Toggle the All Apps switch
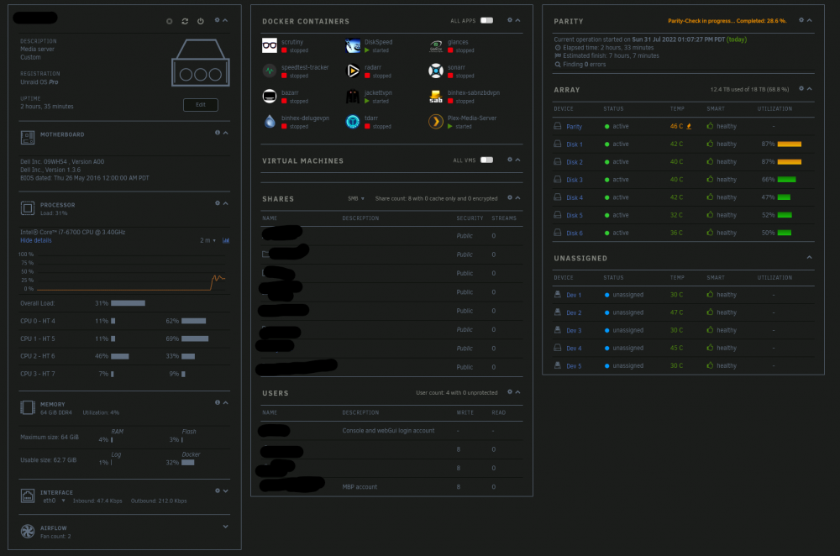 coord(486,20)
